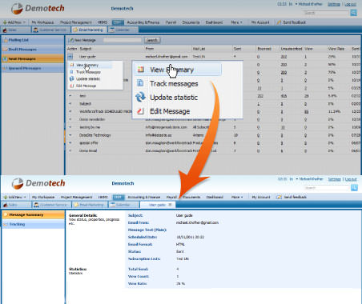
Task: Open Queued Messages in the upper sidebar
Action: [x=33, y=68]
